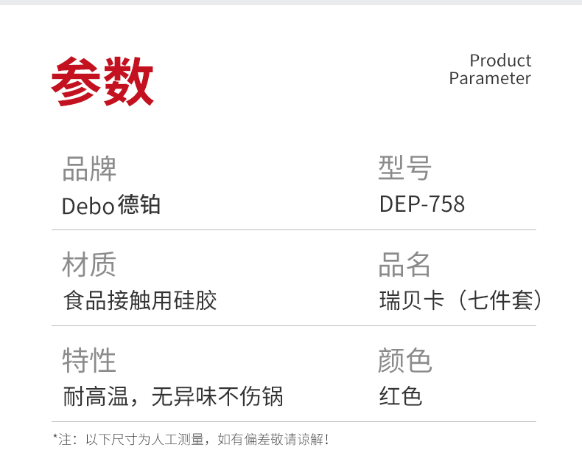Select the 品名 label
Screen dimensions: 582x456
[404, 264]
